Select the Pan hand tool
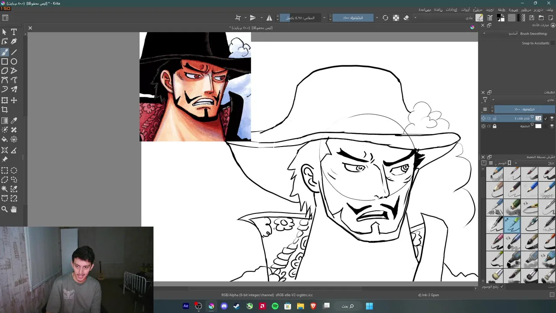This screenshot has height=313, width=556. coord(14,209)
